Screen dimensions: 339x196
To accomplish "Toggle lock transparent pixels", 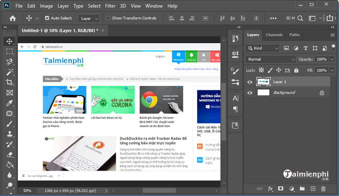I will click(x=261, y=70).
